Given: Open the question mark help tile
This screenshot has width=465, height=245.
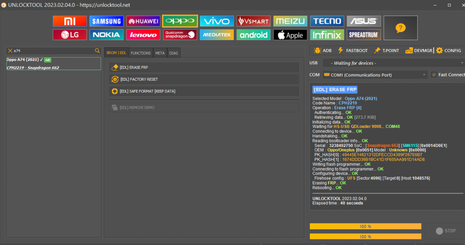Looking at the screenshot, I should (x=400, y=28).
